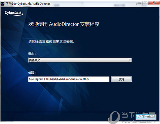Click the dropdown arrow of 简体中文
This screenshot has width=160, height=124.
point(130,60)
